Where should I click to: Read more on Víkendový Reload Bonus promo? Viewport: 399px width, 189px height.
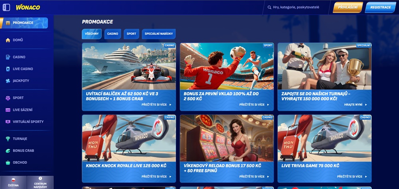point(254,177)
